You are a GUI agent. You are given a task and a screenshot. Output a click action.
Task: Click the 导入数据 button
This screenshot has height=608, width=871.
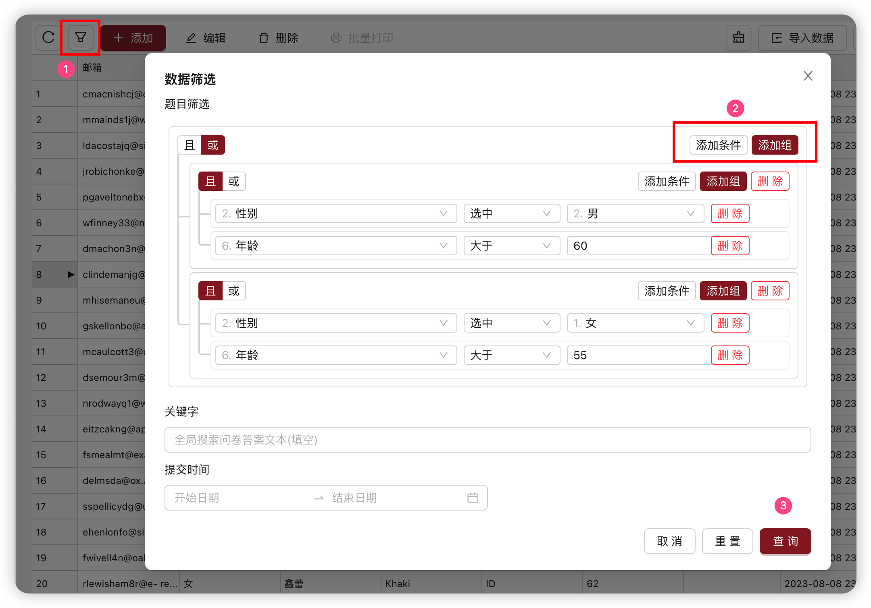click(802, 38)
